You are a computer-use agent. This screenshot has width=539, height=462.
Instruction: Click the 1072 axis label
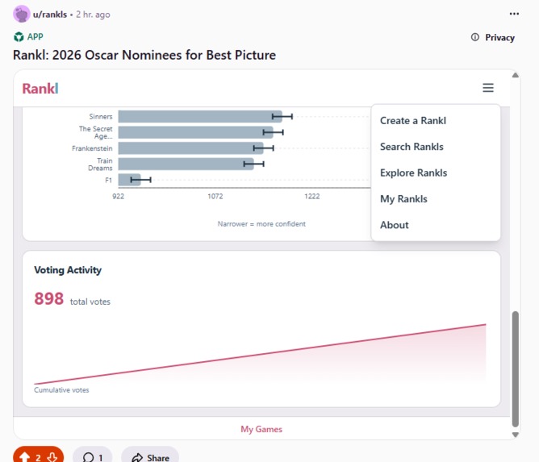point(215,196)
